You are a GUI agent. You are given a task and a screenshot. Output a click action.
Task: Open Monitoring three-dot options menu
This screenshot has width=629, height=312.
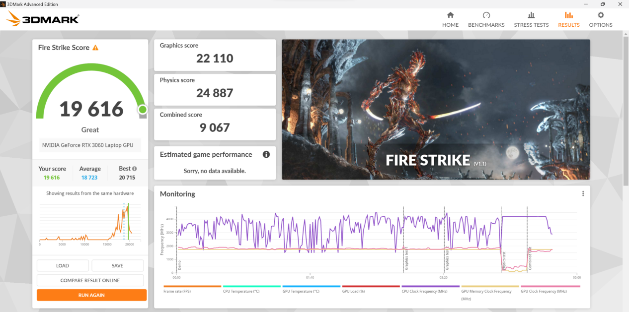point(583,194)
